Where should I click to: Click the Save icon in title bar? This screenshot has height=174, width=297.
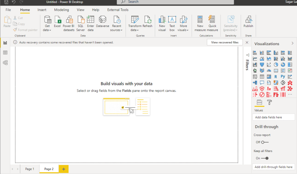(6, 2)
